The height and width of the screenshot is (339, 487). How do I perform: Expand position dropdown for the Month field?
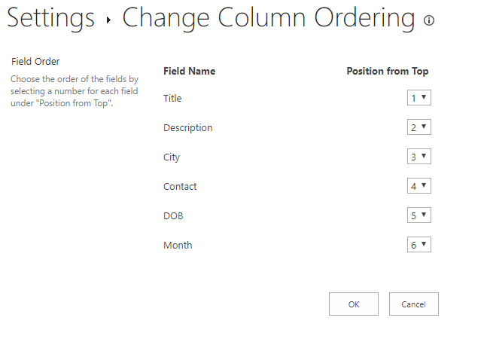pos(419,245)
